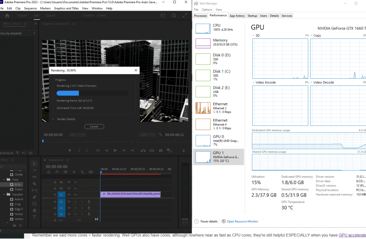Select the Razor tool
Image resolution: width=366 pixels, height=239 pixels.
(35, 184)
